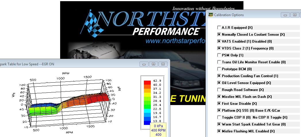The height and width of the screenshot is (137, 301).
Task: Open the northstarperformance website link
Action: pyautogui.click(x=176, y=41)
